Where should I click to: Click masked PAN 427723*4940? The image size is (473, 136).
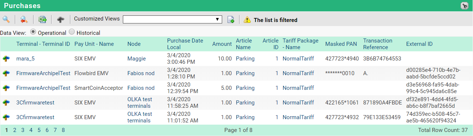pyautogui.click(x=342, y=59)
